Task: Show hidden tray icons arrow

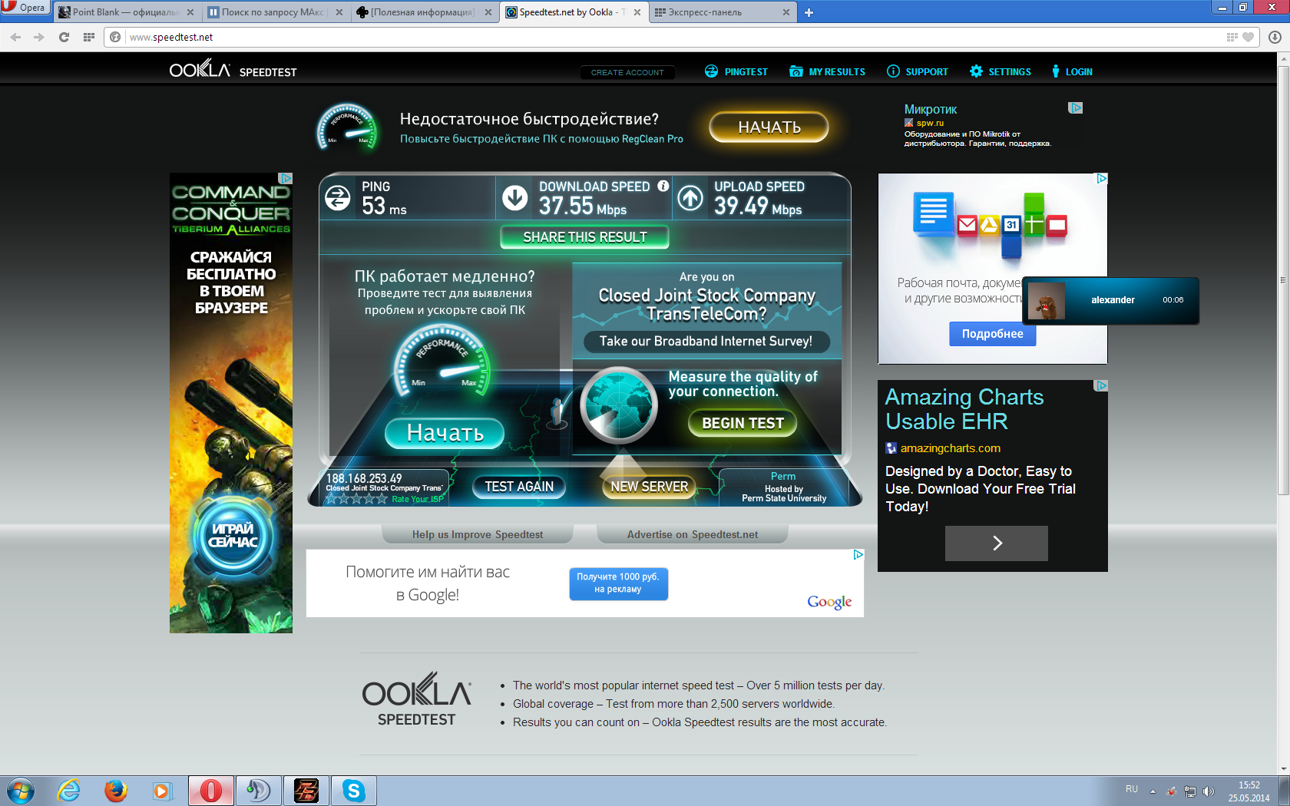Action: click(x=1153, y=791)
